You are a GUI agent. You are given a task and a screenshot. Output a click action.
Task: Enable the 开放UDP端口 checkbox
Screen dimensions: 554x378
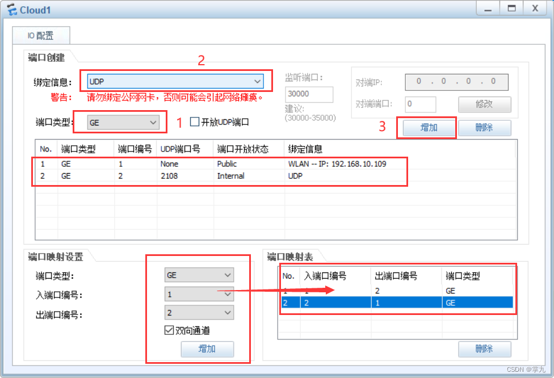click(194, 122)
